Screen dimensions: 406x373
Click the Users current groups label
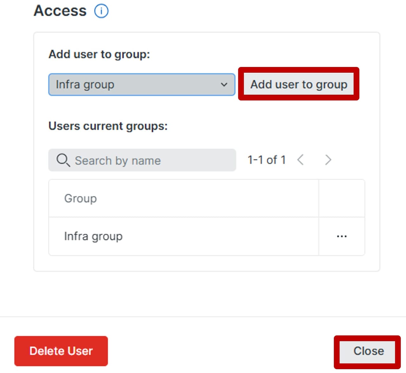click(x=108, y=126)
